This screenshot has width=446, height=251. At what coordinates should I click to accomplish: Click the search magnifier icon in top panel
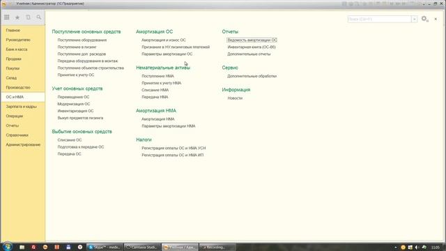(39, 17)
